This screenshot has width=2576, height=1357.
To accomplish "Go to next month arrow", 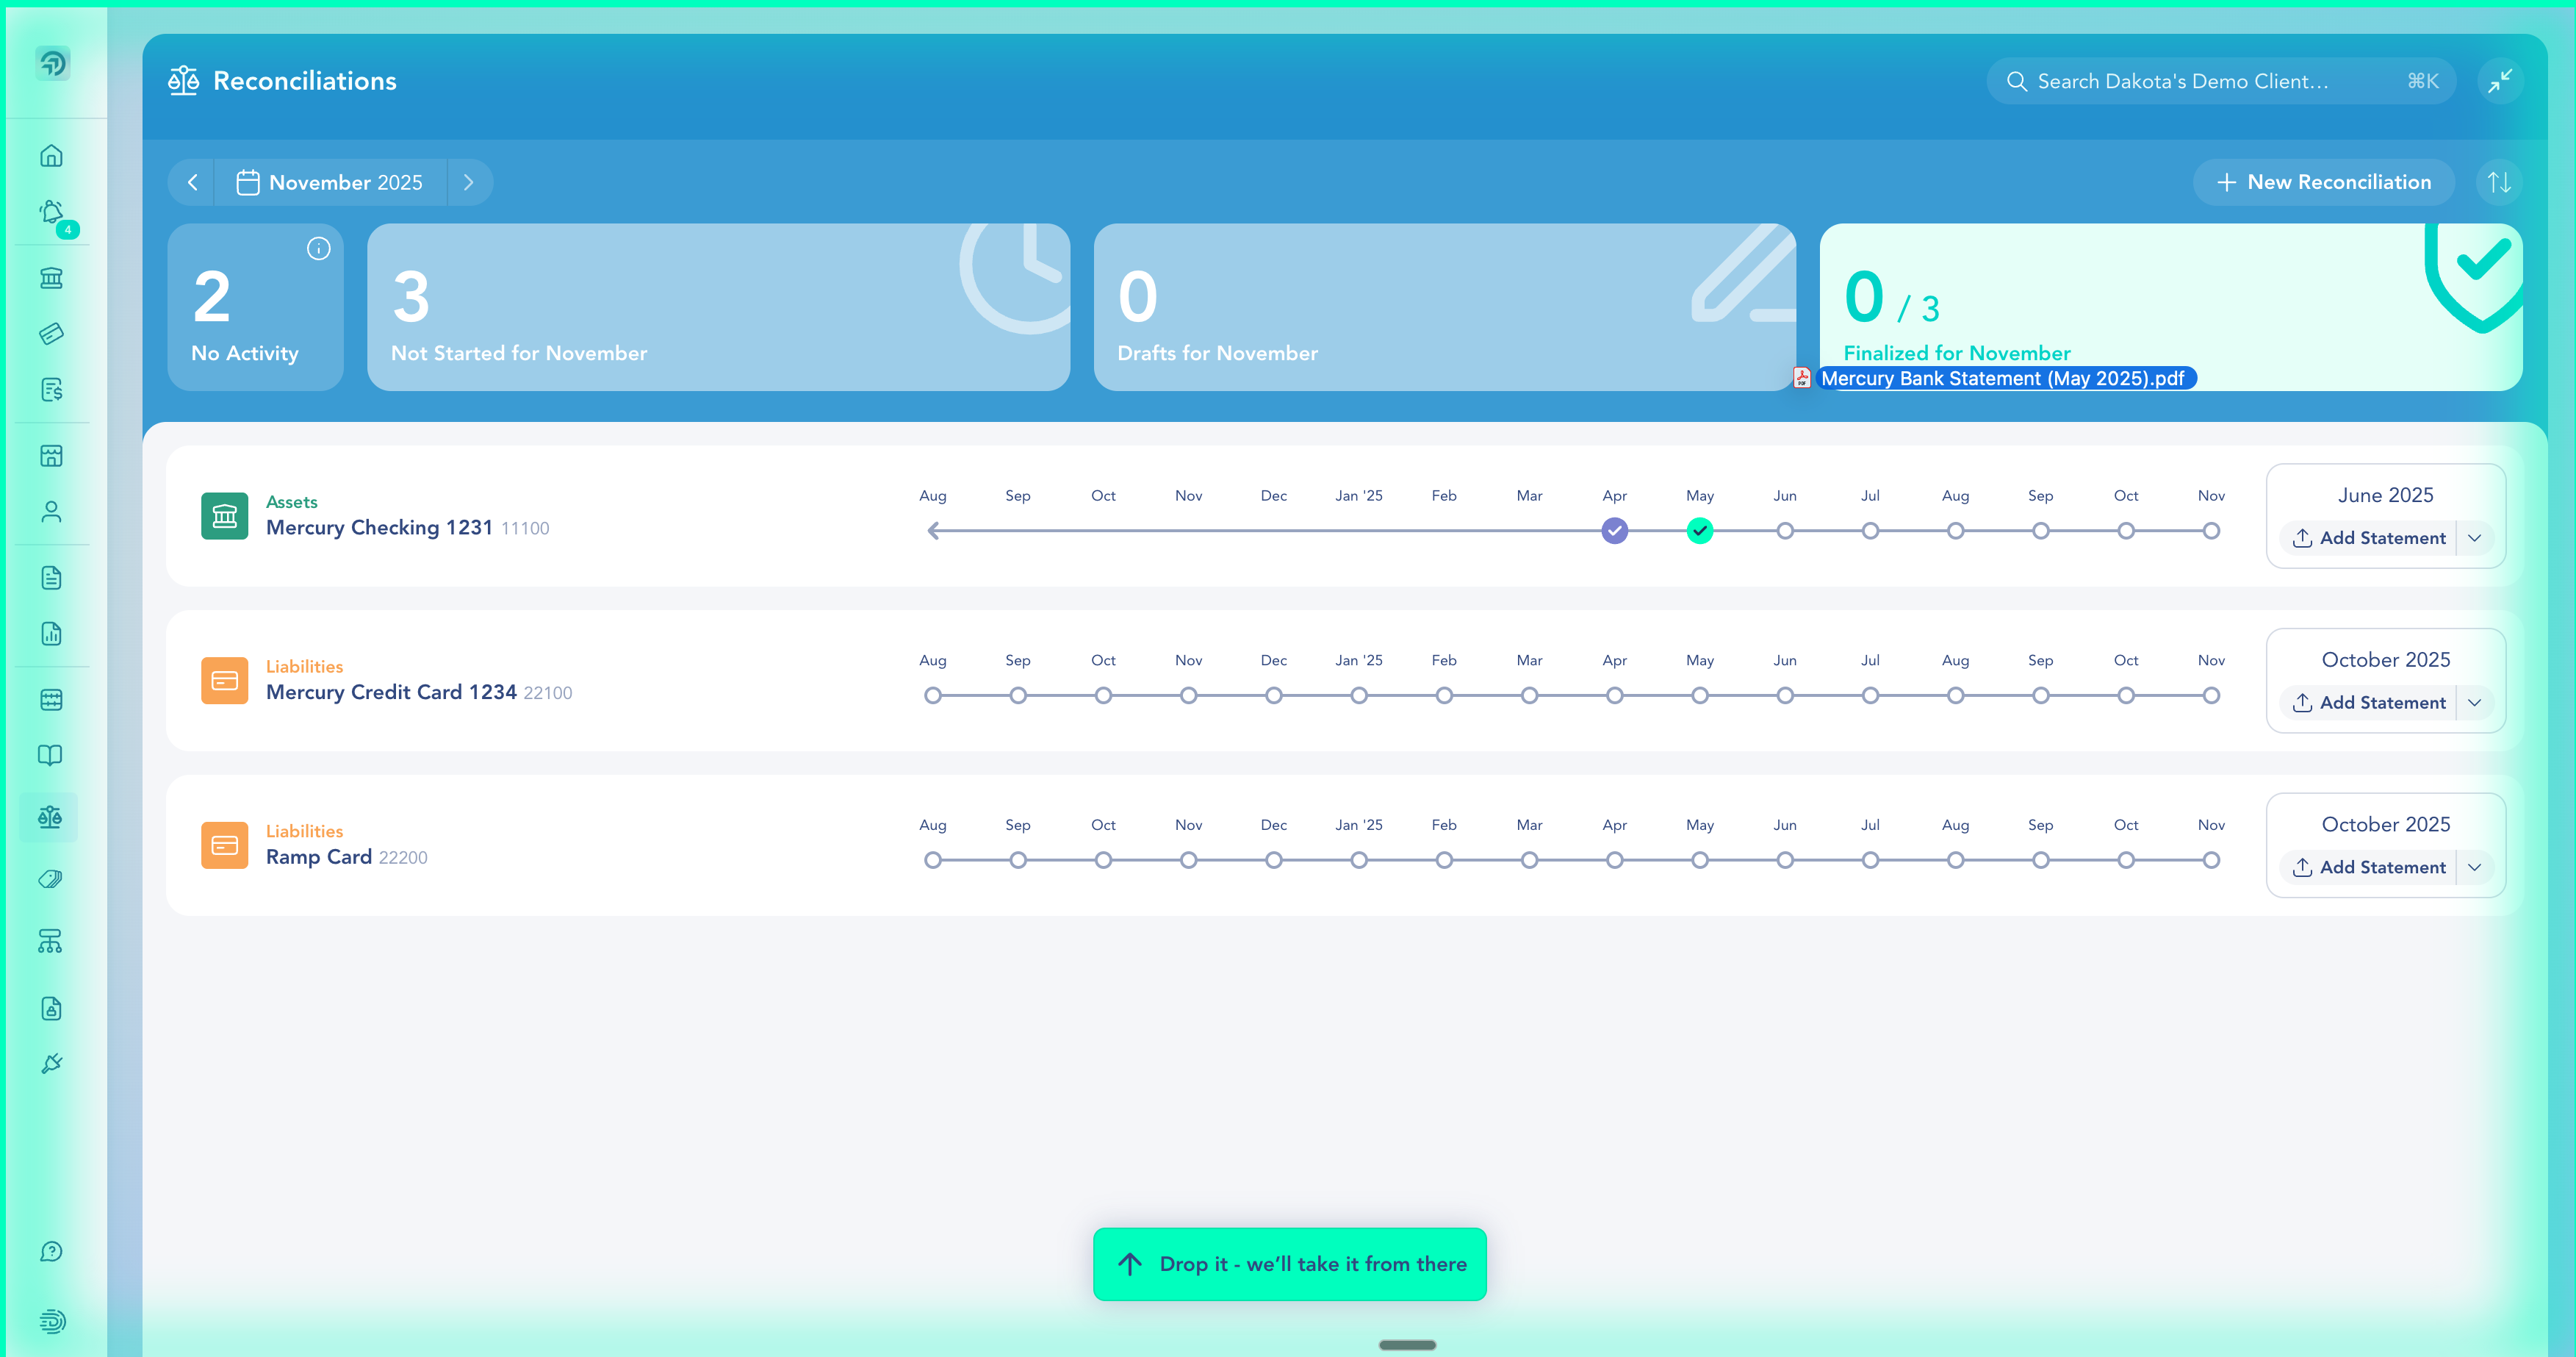I will (x=468, y=182).
